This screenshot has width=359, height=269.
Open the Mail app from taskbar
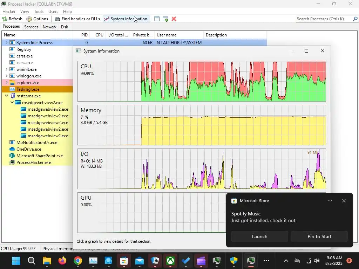coord(140,261)
